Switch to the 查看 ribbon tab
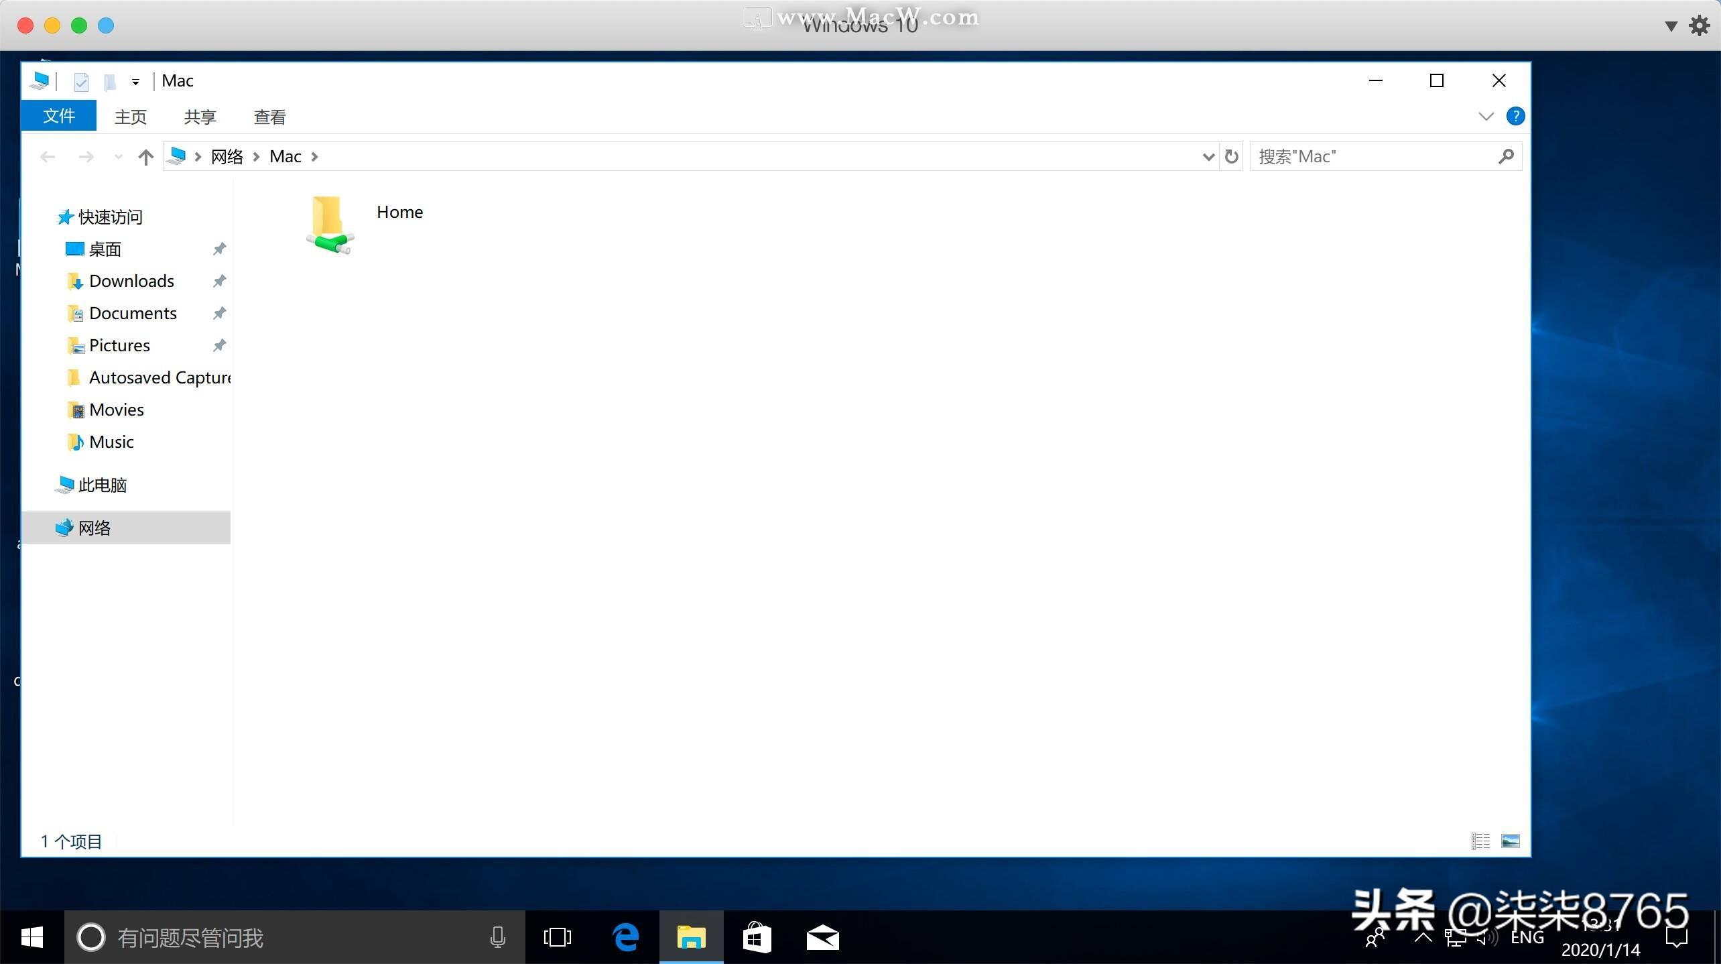The image size is (1721, 964). 269,117
